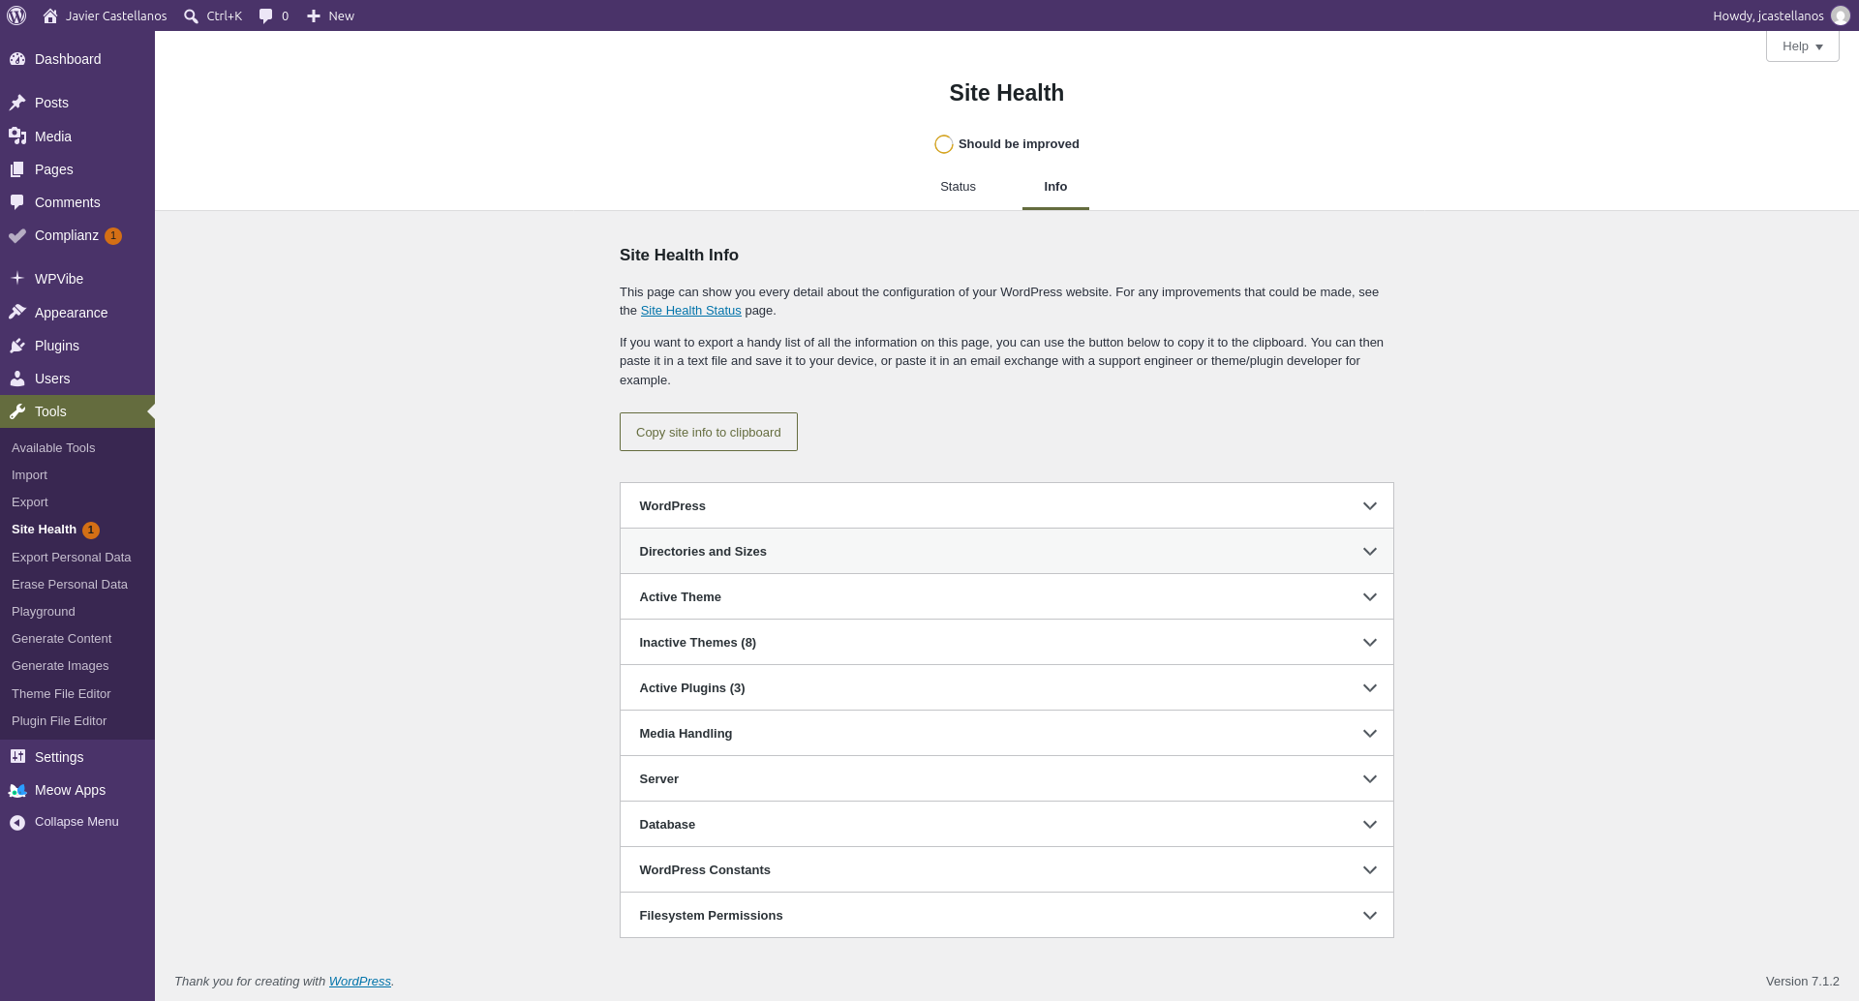The image size is (1859, 1001).
Task: Click the Media library icon
Action: [17, 136]
